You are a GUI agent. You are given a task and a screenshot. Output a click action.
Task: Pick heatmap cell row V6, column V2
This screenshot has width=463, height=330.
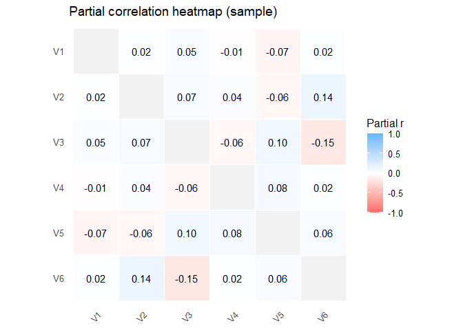[x=141, y=278]
